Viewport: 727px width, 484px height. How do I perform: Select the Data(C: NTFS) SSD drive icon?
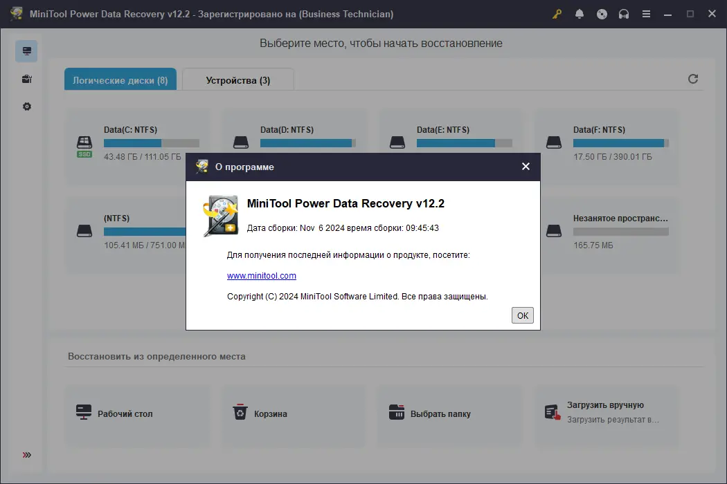click(x=84, y=146)
